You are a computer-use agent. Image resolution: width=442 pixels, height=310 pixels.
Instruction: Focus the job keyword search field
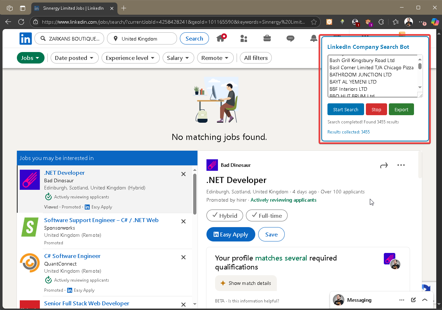point(69,38)
